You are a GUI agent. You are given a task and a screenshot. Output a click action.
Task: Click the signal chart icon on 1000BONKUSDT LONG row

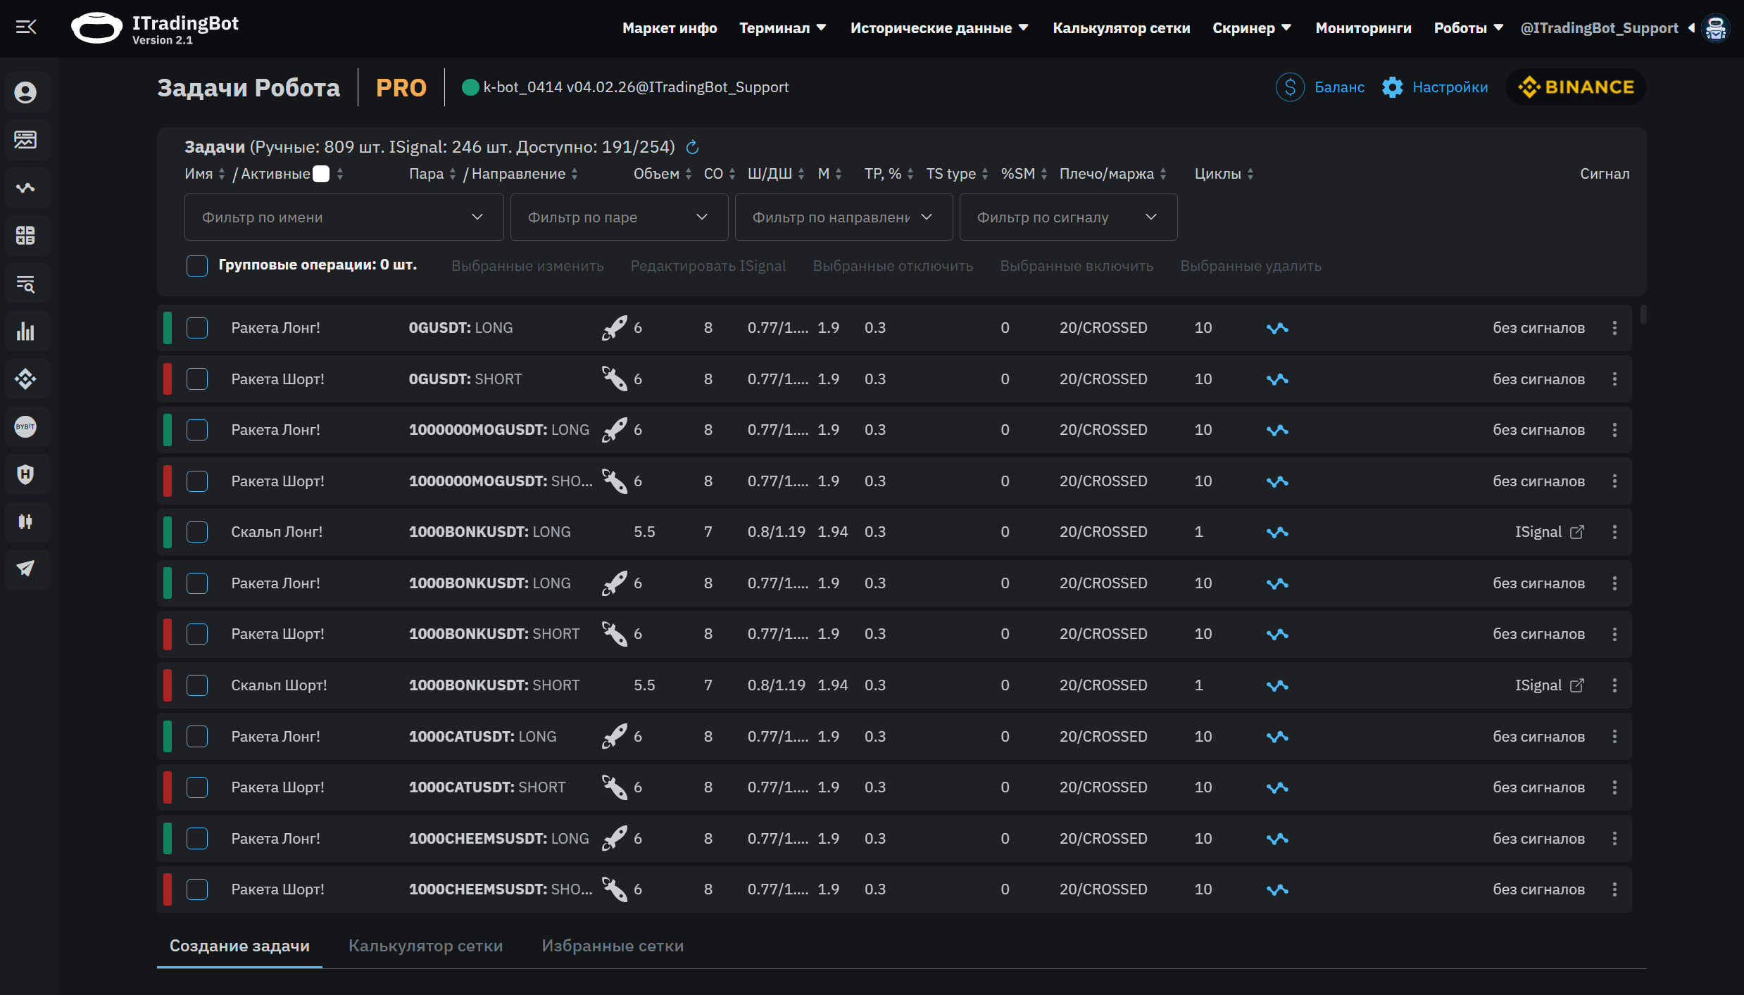coord(1278,532)
